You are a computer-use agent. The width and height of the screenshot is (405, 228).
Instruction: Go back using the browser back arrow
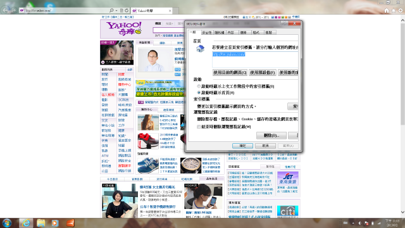5,10
